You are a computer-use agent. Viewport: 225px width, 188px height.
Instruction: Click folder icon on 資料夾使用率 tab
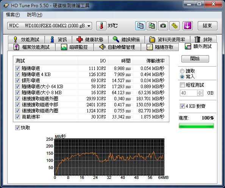(152, 39)
